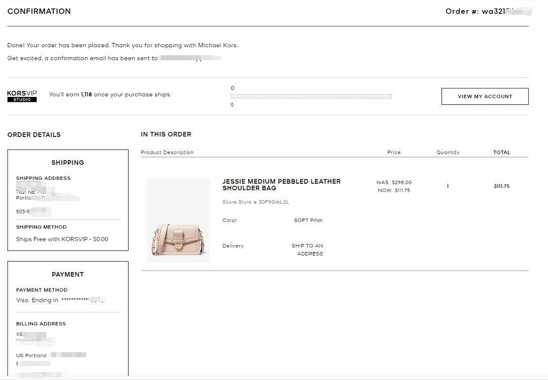Click the Ships Free with KORSVIP shipping method
Image resolution: width=548 pixels, height=380 pixels.
click(62, 239)
